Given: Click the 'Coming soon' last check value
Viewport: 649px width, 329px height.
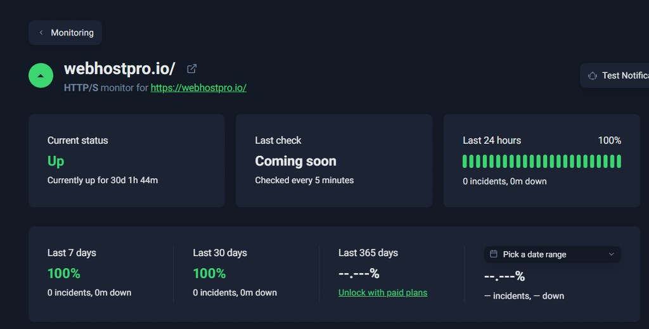Looking at the screenshot, I should pyautogui.click(x=295, y=161).
